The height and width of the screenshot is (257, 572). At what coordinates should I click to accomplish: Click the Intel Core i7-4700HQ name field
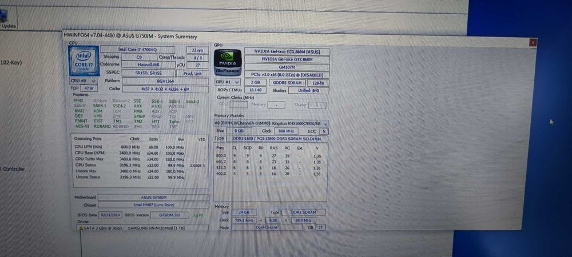(137, 50)
